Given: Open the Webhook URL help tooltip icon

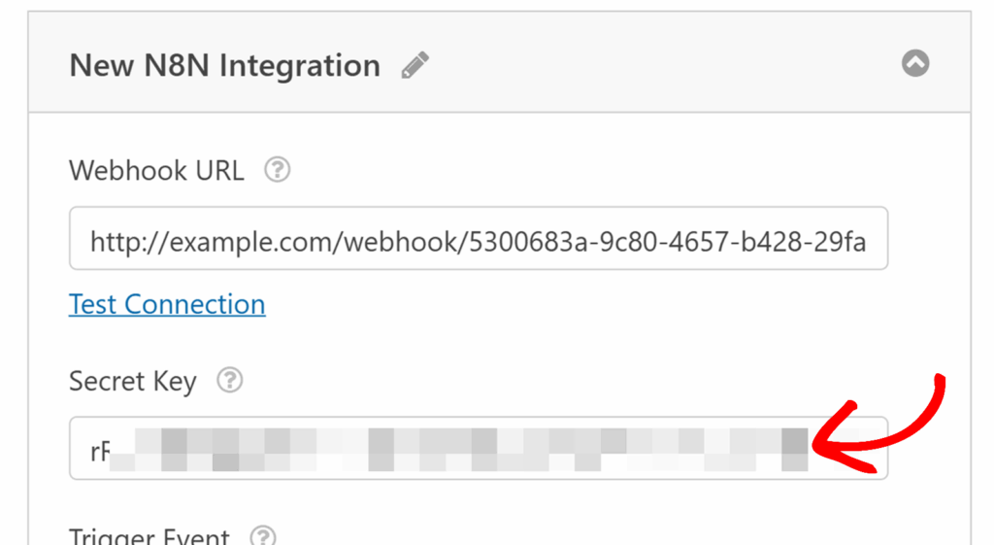Looking at the screenshot, I should (x=278, y=171).
